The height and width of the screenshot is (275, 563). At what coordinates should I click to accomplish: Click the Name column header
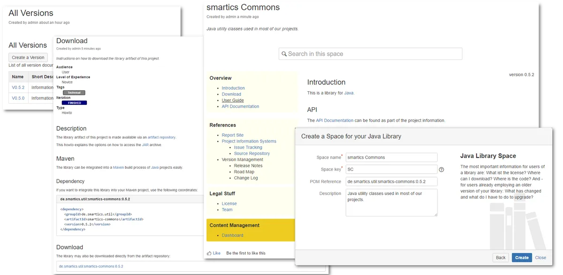pyautogui.click(x=18, y=77)
